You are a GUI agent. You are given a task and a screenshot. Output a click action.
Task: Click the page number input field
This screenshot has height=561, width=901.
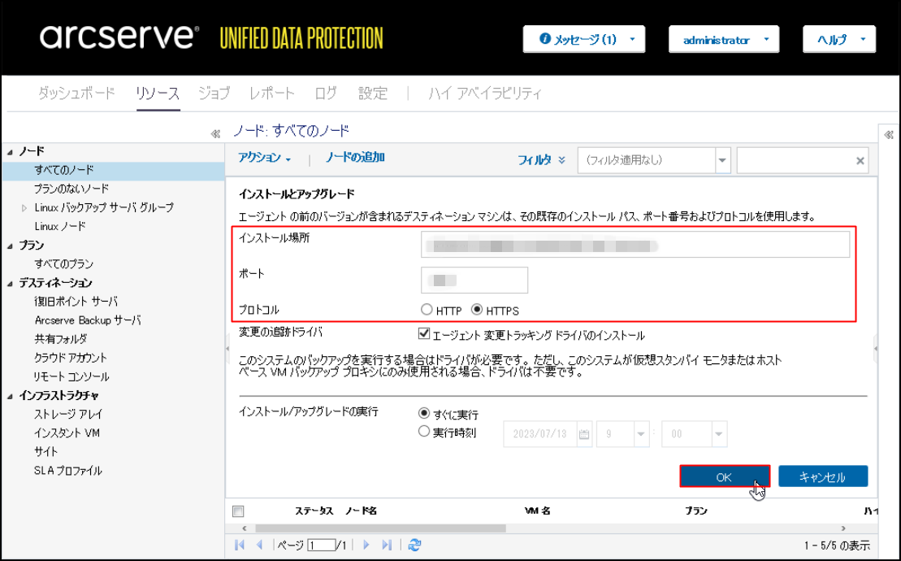(x=321, y=545)
